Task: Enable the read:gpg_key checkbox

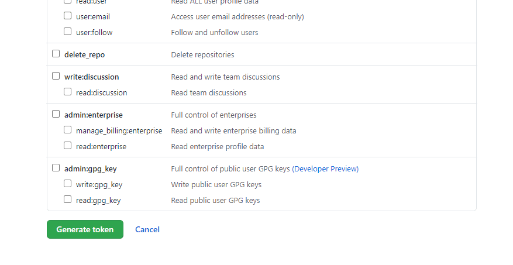Action: pos(68,199)
